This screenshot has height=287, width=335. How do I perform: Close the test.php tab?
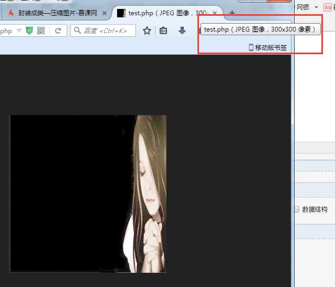(x=215, y=13)
